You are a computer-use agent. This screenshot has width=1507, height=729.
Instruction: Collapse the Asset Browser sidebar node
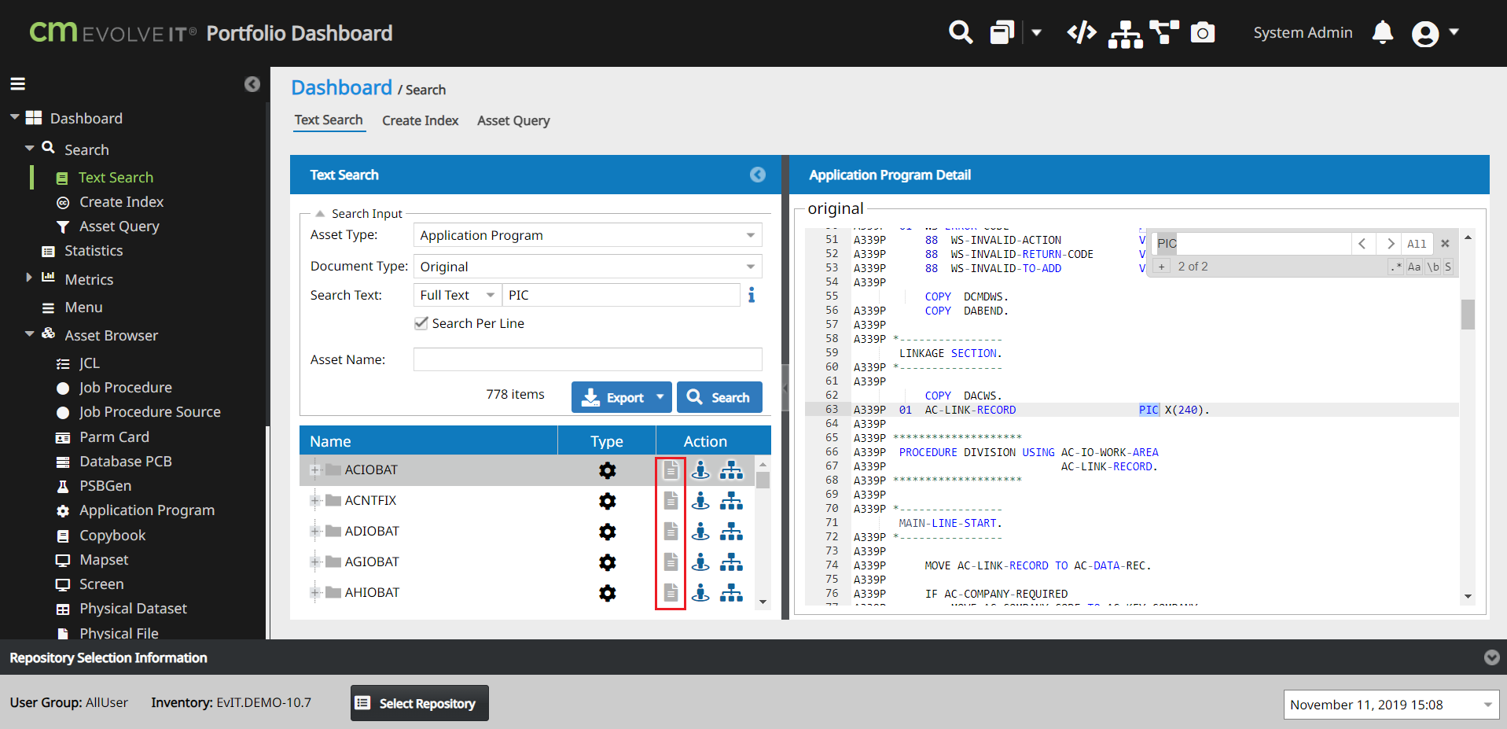point(29,334)
